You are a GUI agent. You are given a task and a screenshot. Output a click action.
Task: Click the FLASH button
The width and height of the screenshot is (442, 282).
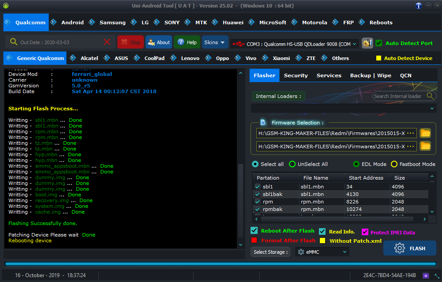click(x=410, y=248)
